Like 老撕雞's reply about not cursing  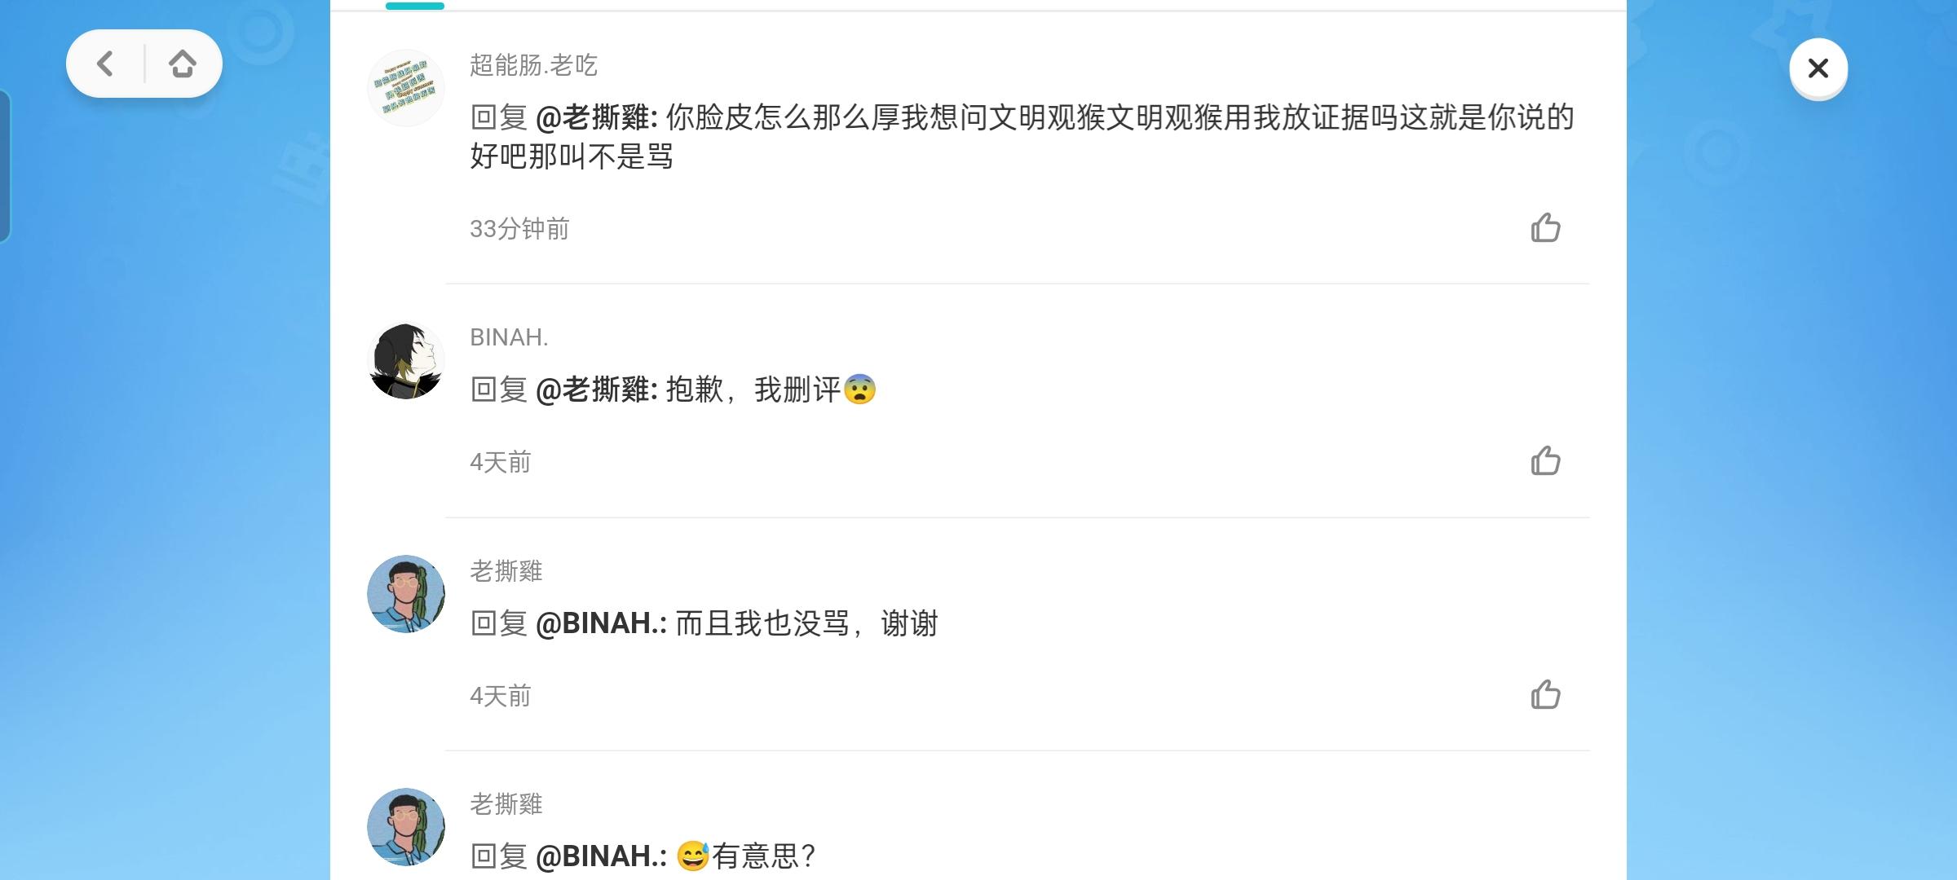pos(1545,695)
